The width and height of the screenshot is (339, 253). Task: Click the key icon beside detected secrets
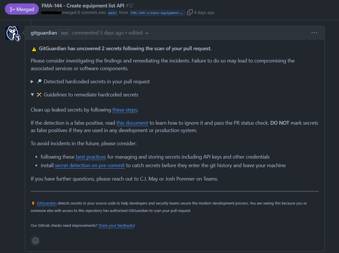39,82
